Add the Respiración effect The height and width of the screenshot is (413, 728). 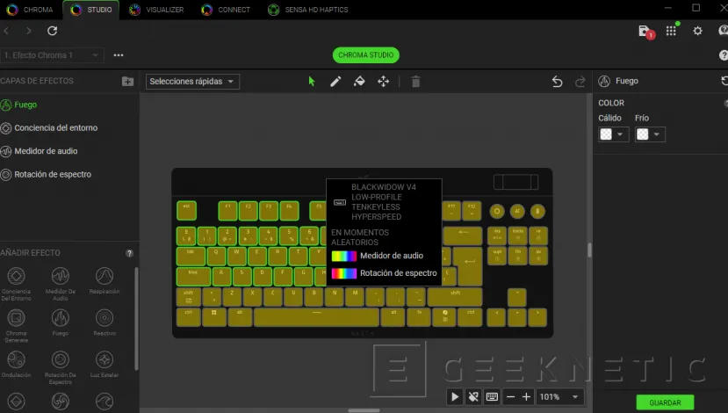[105, 280]
